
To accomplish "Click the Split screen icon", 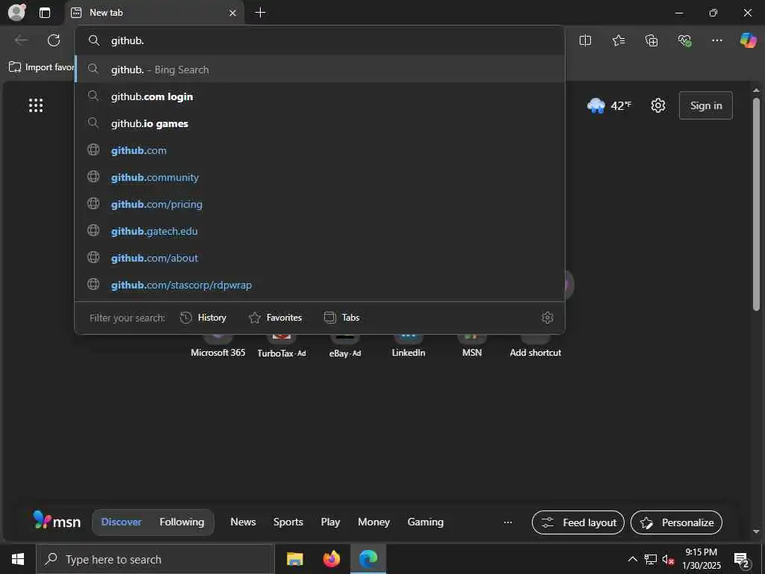I will click(585, 40).
